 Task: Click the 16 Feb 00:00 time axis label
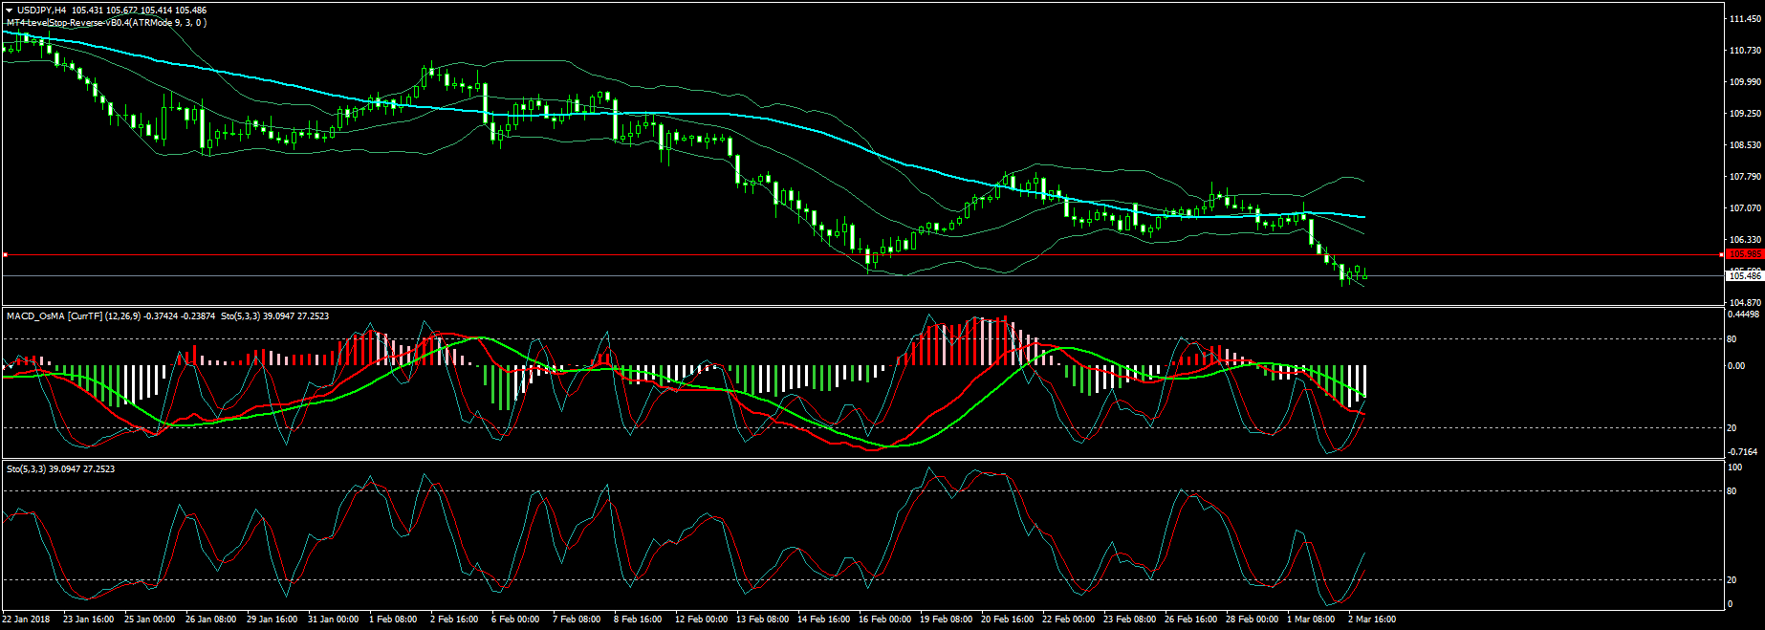tap(884, 619)
